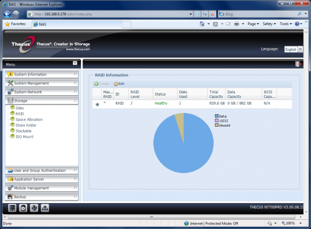The width and height of the screenshot is (311, 229).
Task: Click the RSS feeds icon
Action: pos(215,24)
